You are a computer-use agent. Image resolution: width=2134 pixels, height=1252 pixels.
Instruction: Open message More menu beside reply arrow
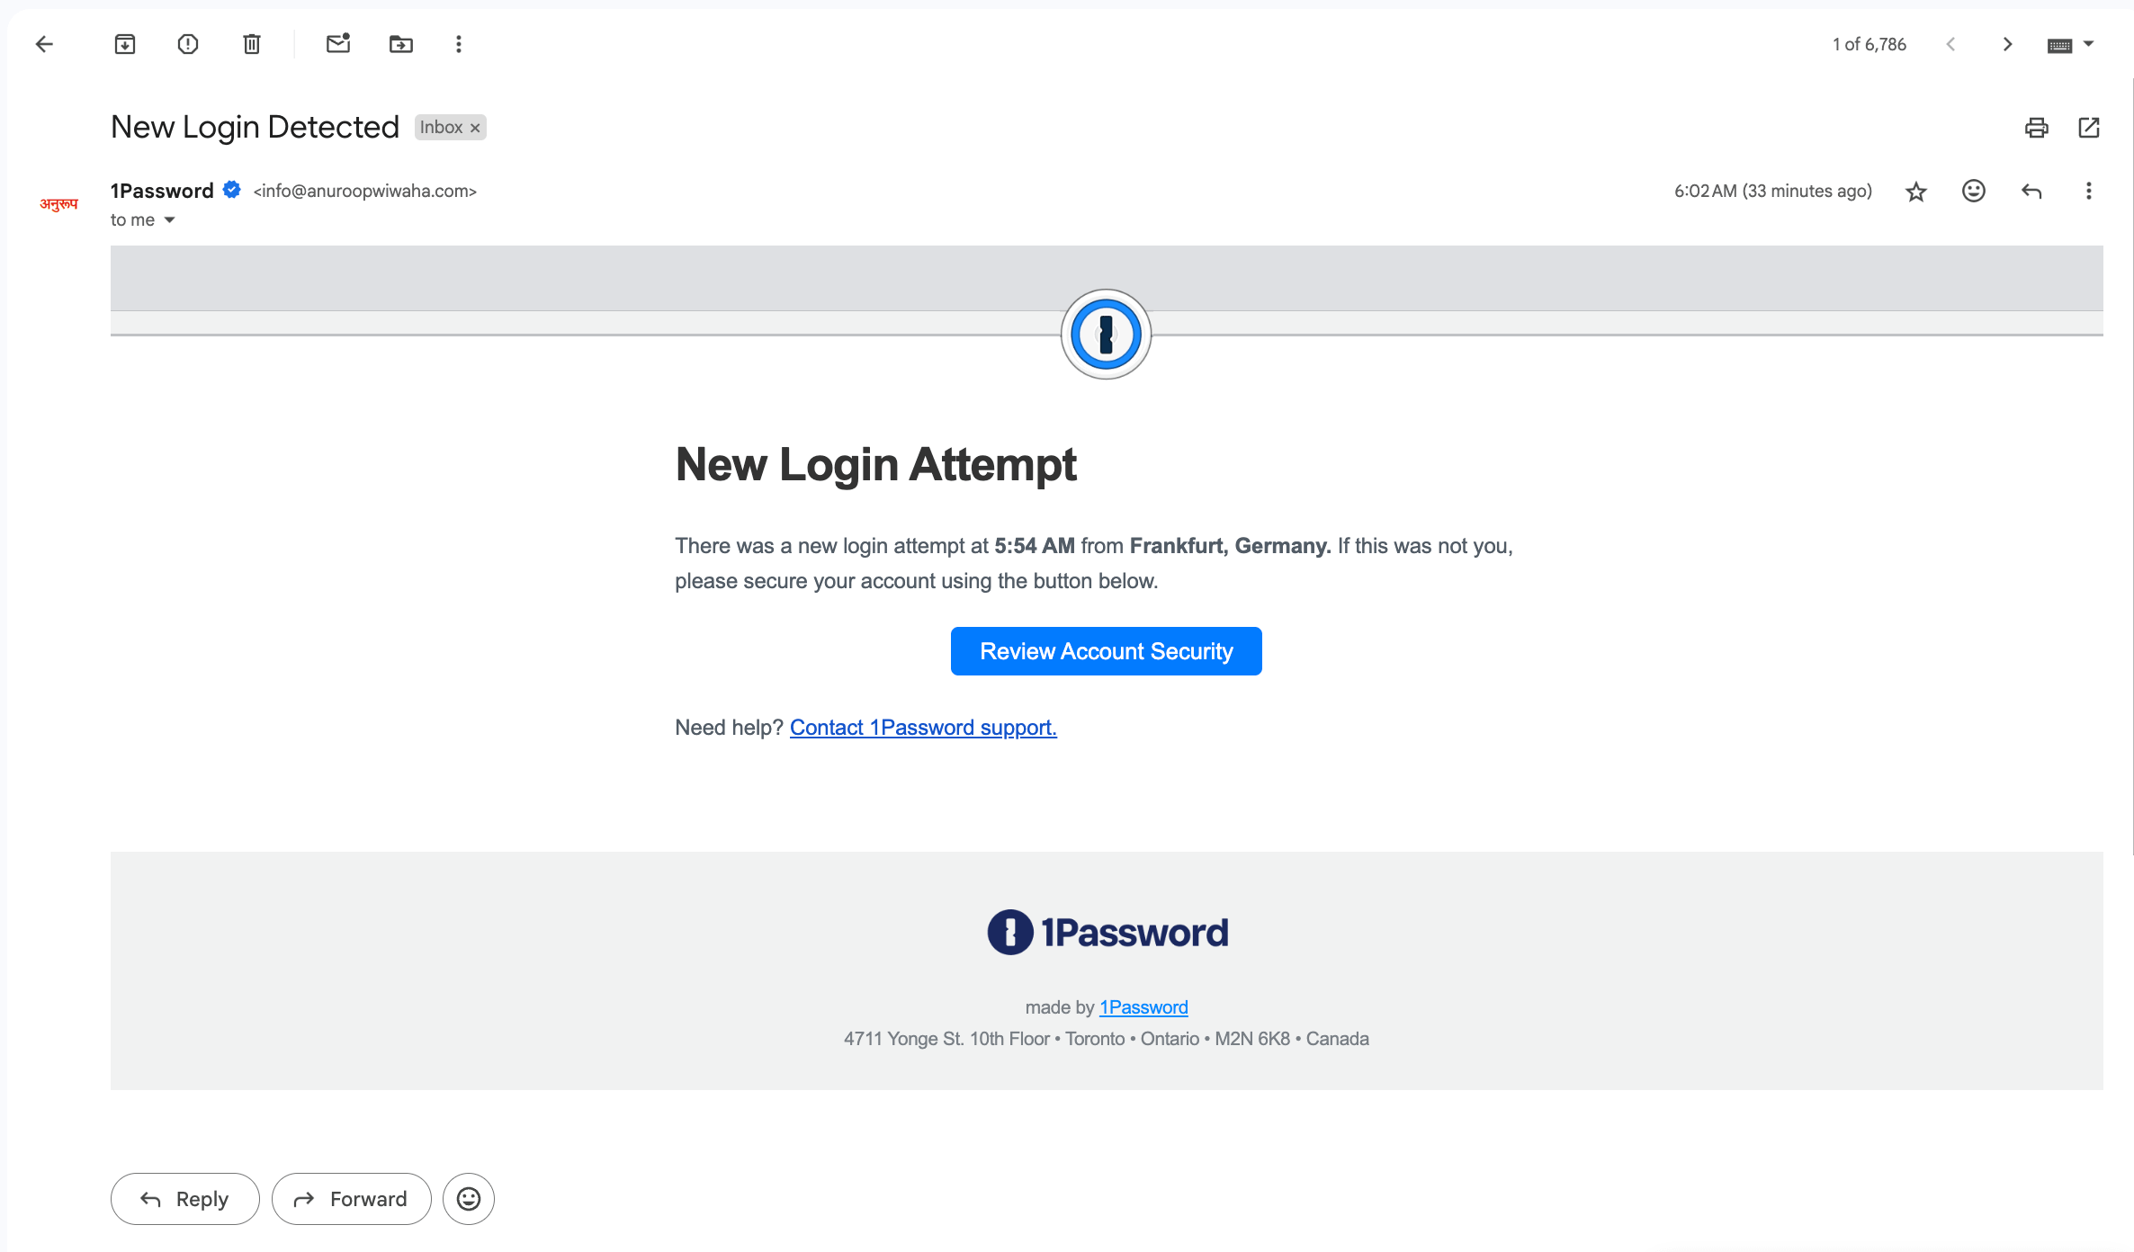[2089, 191]
